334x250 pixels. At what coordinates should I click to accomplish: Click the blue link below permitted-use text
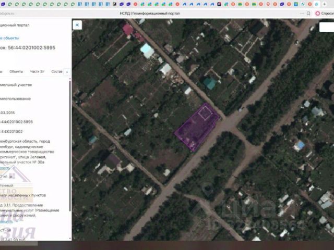[6, 222]
